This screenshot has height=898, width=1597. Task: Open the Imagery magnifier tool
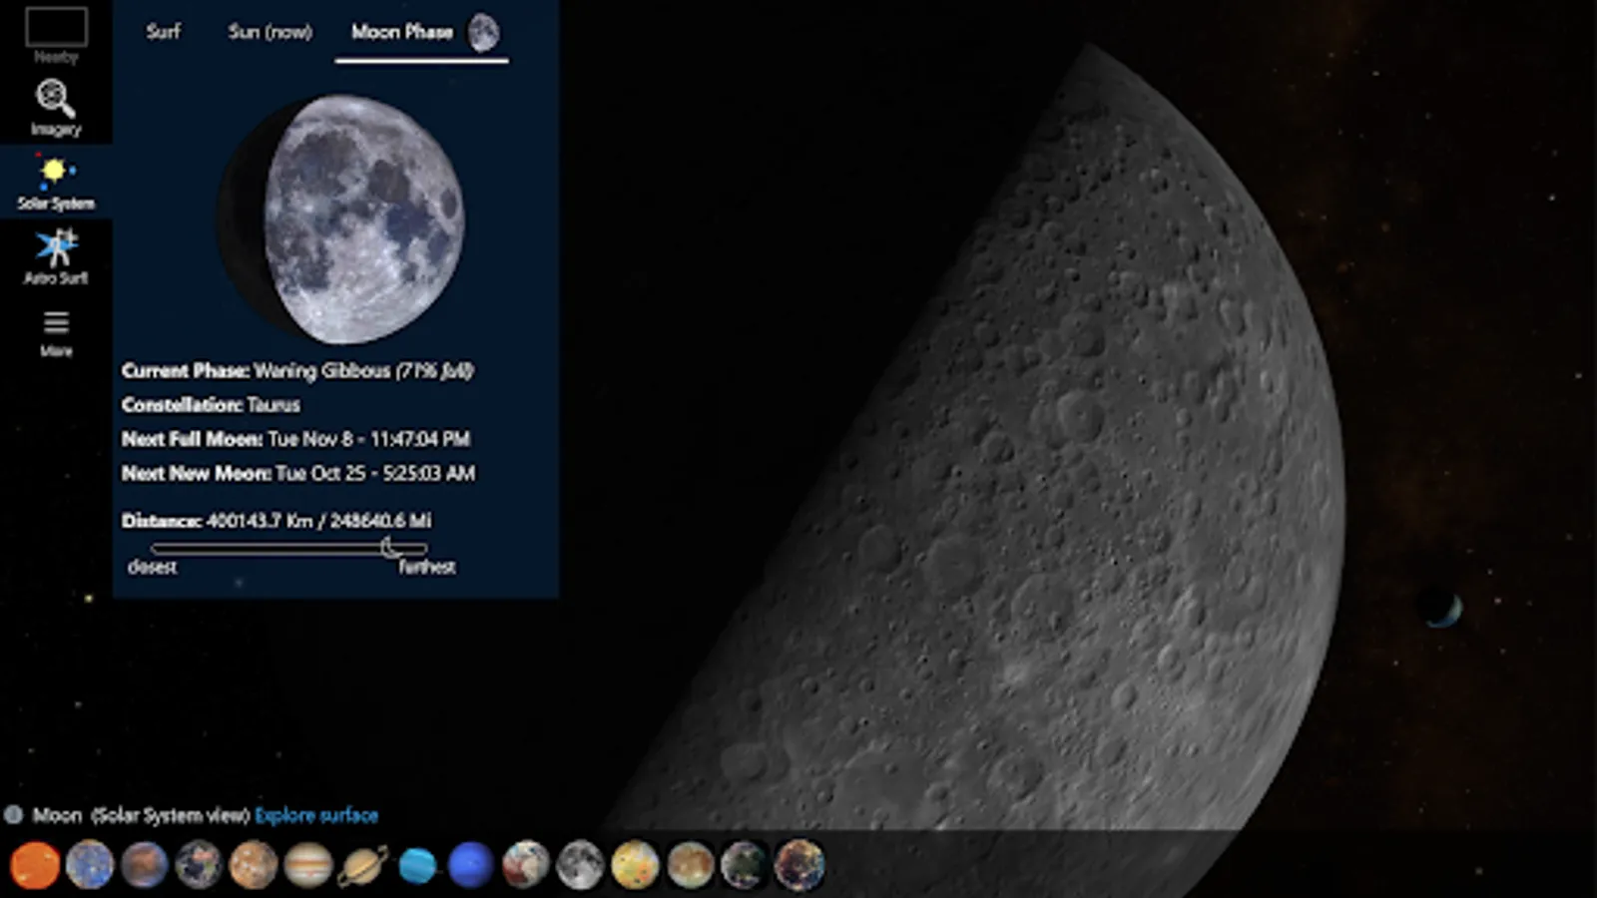[x=55, y=107]
